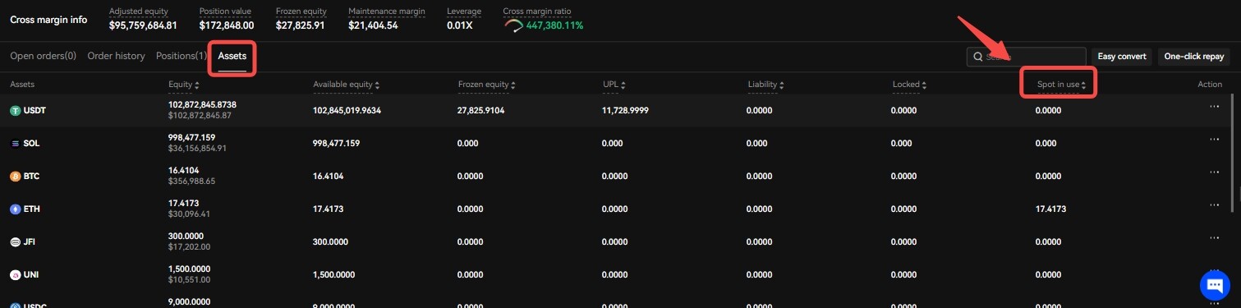
Task: Click JFI available equity 300.0000
Action: pos(331,242)
